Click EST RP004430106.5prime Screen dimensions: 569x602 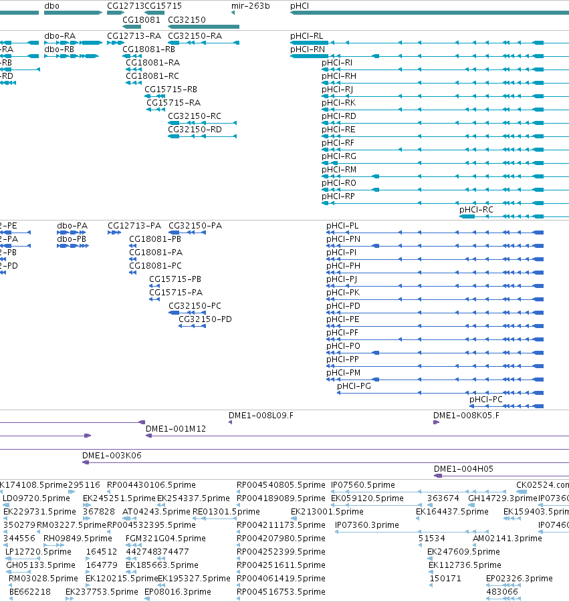(151, 485)
